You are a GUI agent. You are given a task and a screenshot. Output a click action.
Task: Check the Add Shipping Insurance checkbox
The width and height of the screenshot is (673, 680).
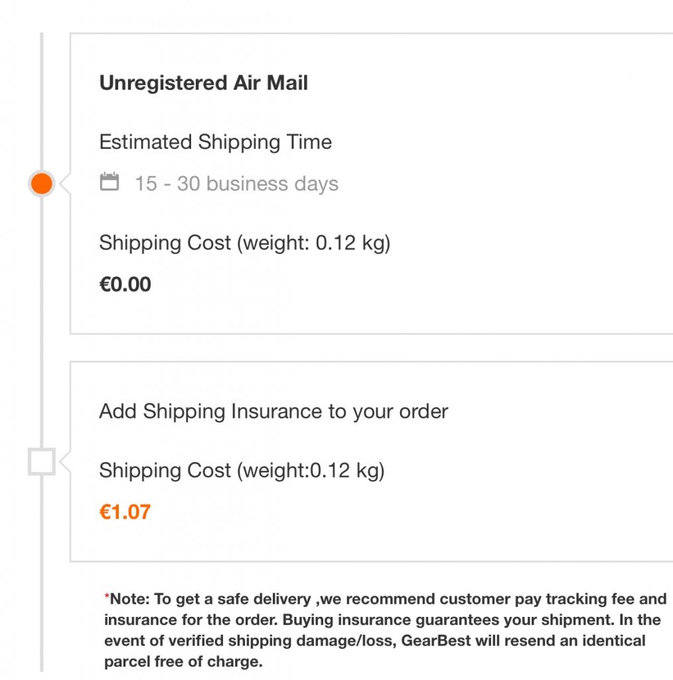pyautogui.click(x=42, y=462)
